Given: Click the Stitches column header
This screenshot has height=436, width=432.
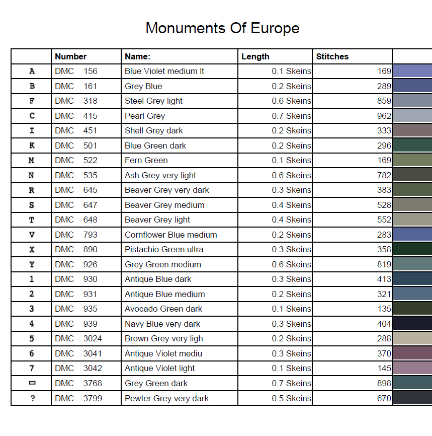Looking at the screenshot, I should tap(332, 56).
